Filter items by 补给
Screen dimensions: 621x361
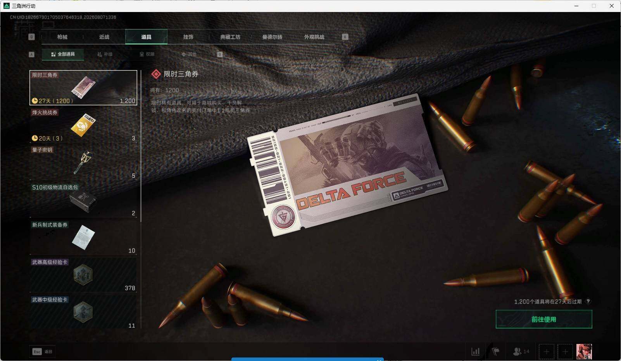(x=105, y=54)
